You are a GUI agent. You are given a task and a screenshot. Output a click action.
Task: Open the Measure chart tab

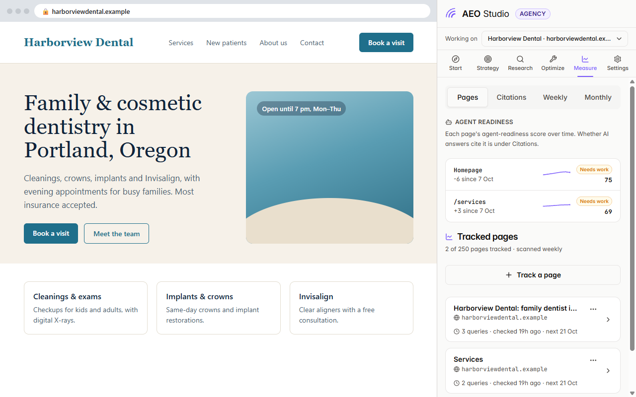585,63
